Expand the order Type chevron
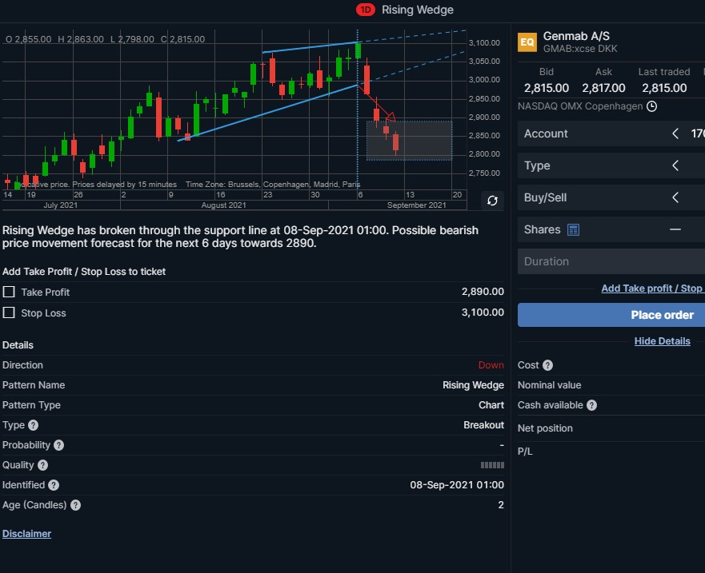This screenshot has width=705, height=573. point(675,165)
